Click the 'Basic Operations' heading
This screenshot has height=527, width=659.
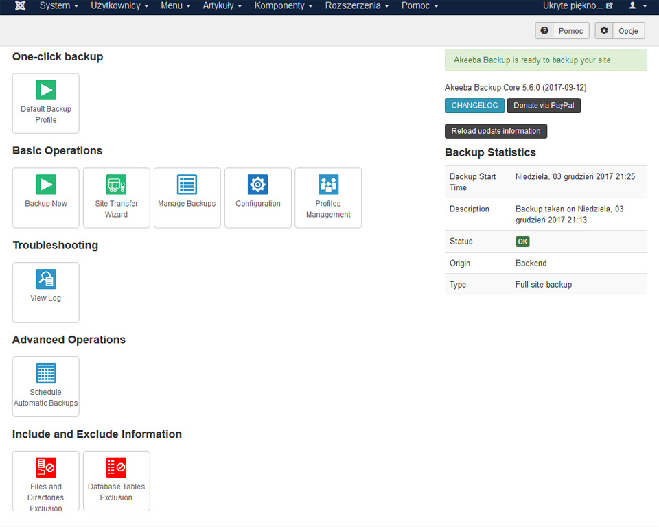(57, 151)
